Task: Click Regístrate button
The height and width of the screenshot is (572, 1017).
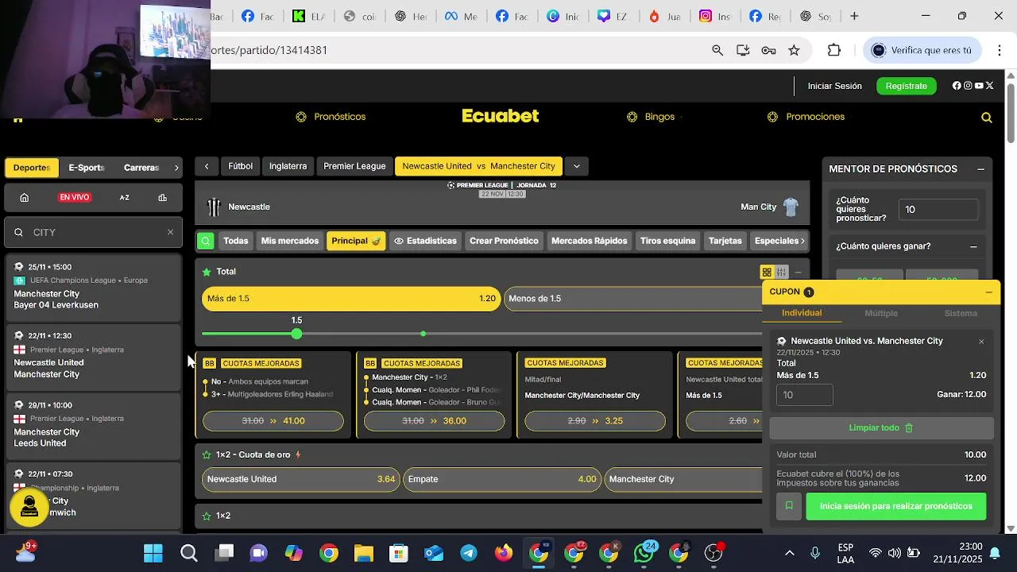Action: 907,86
